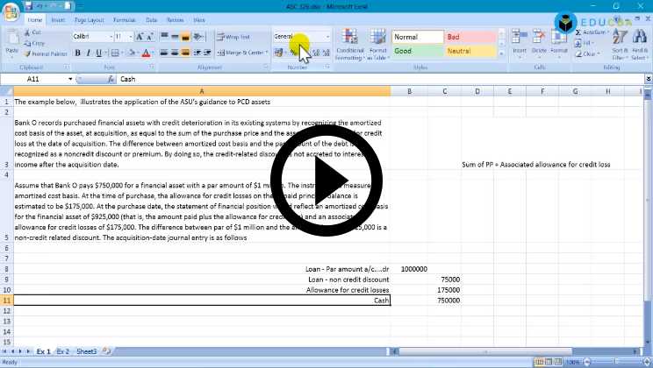Open the General number format dropdown
653x368 pixels.
click(328, 37)
